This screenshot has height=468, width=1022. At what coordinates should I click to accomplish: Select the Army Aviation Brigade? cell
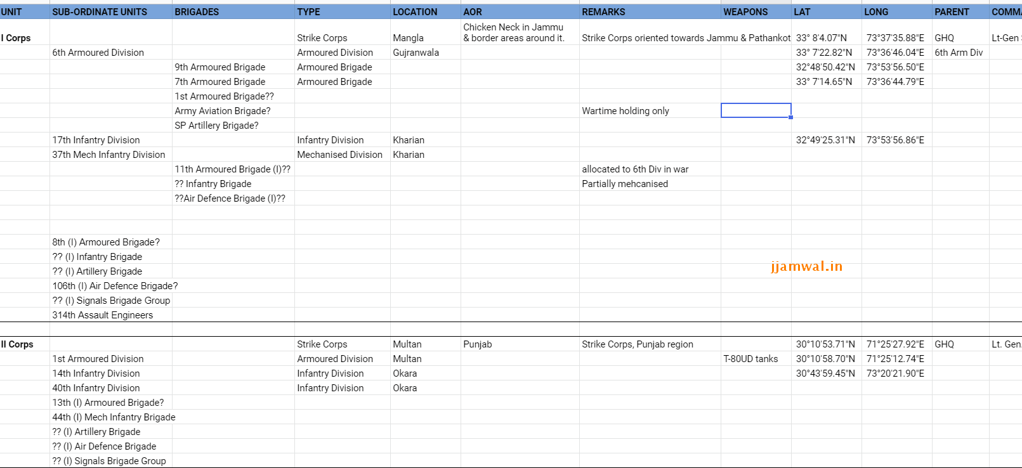233,111
